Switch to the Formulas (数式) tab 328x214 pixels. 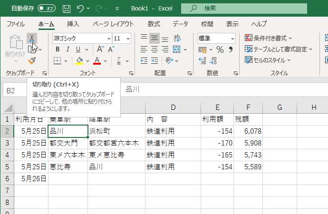point(154,24)
